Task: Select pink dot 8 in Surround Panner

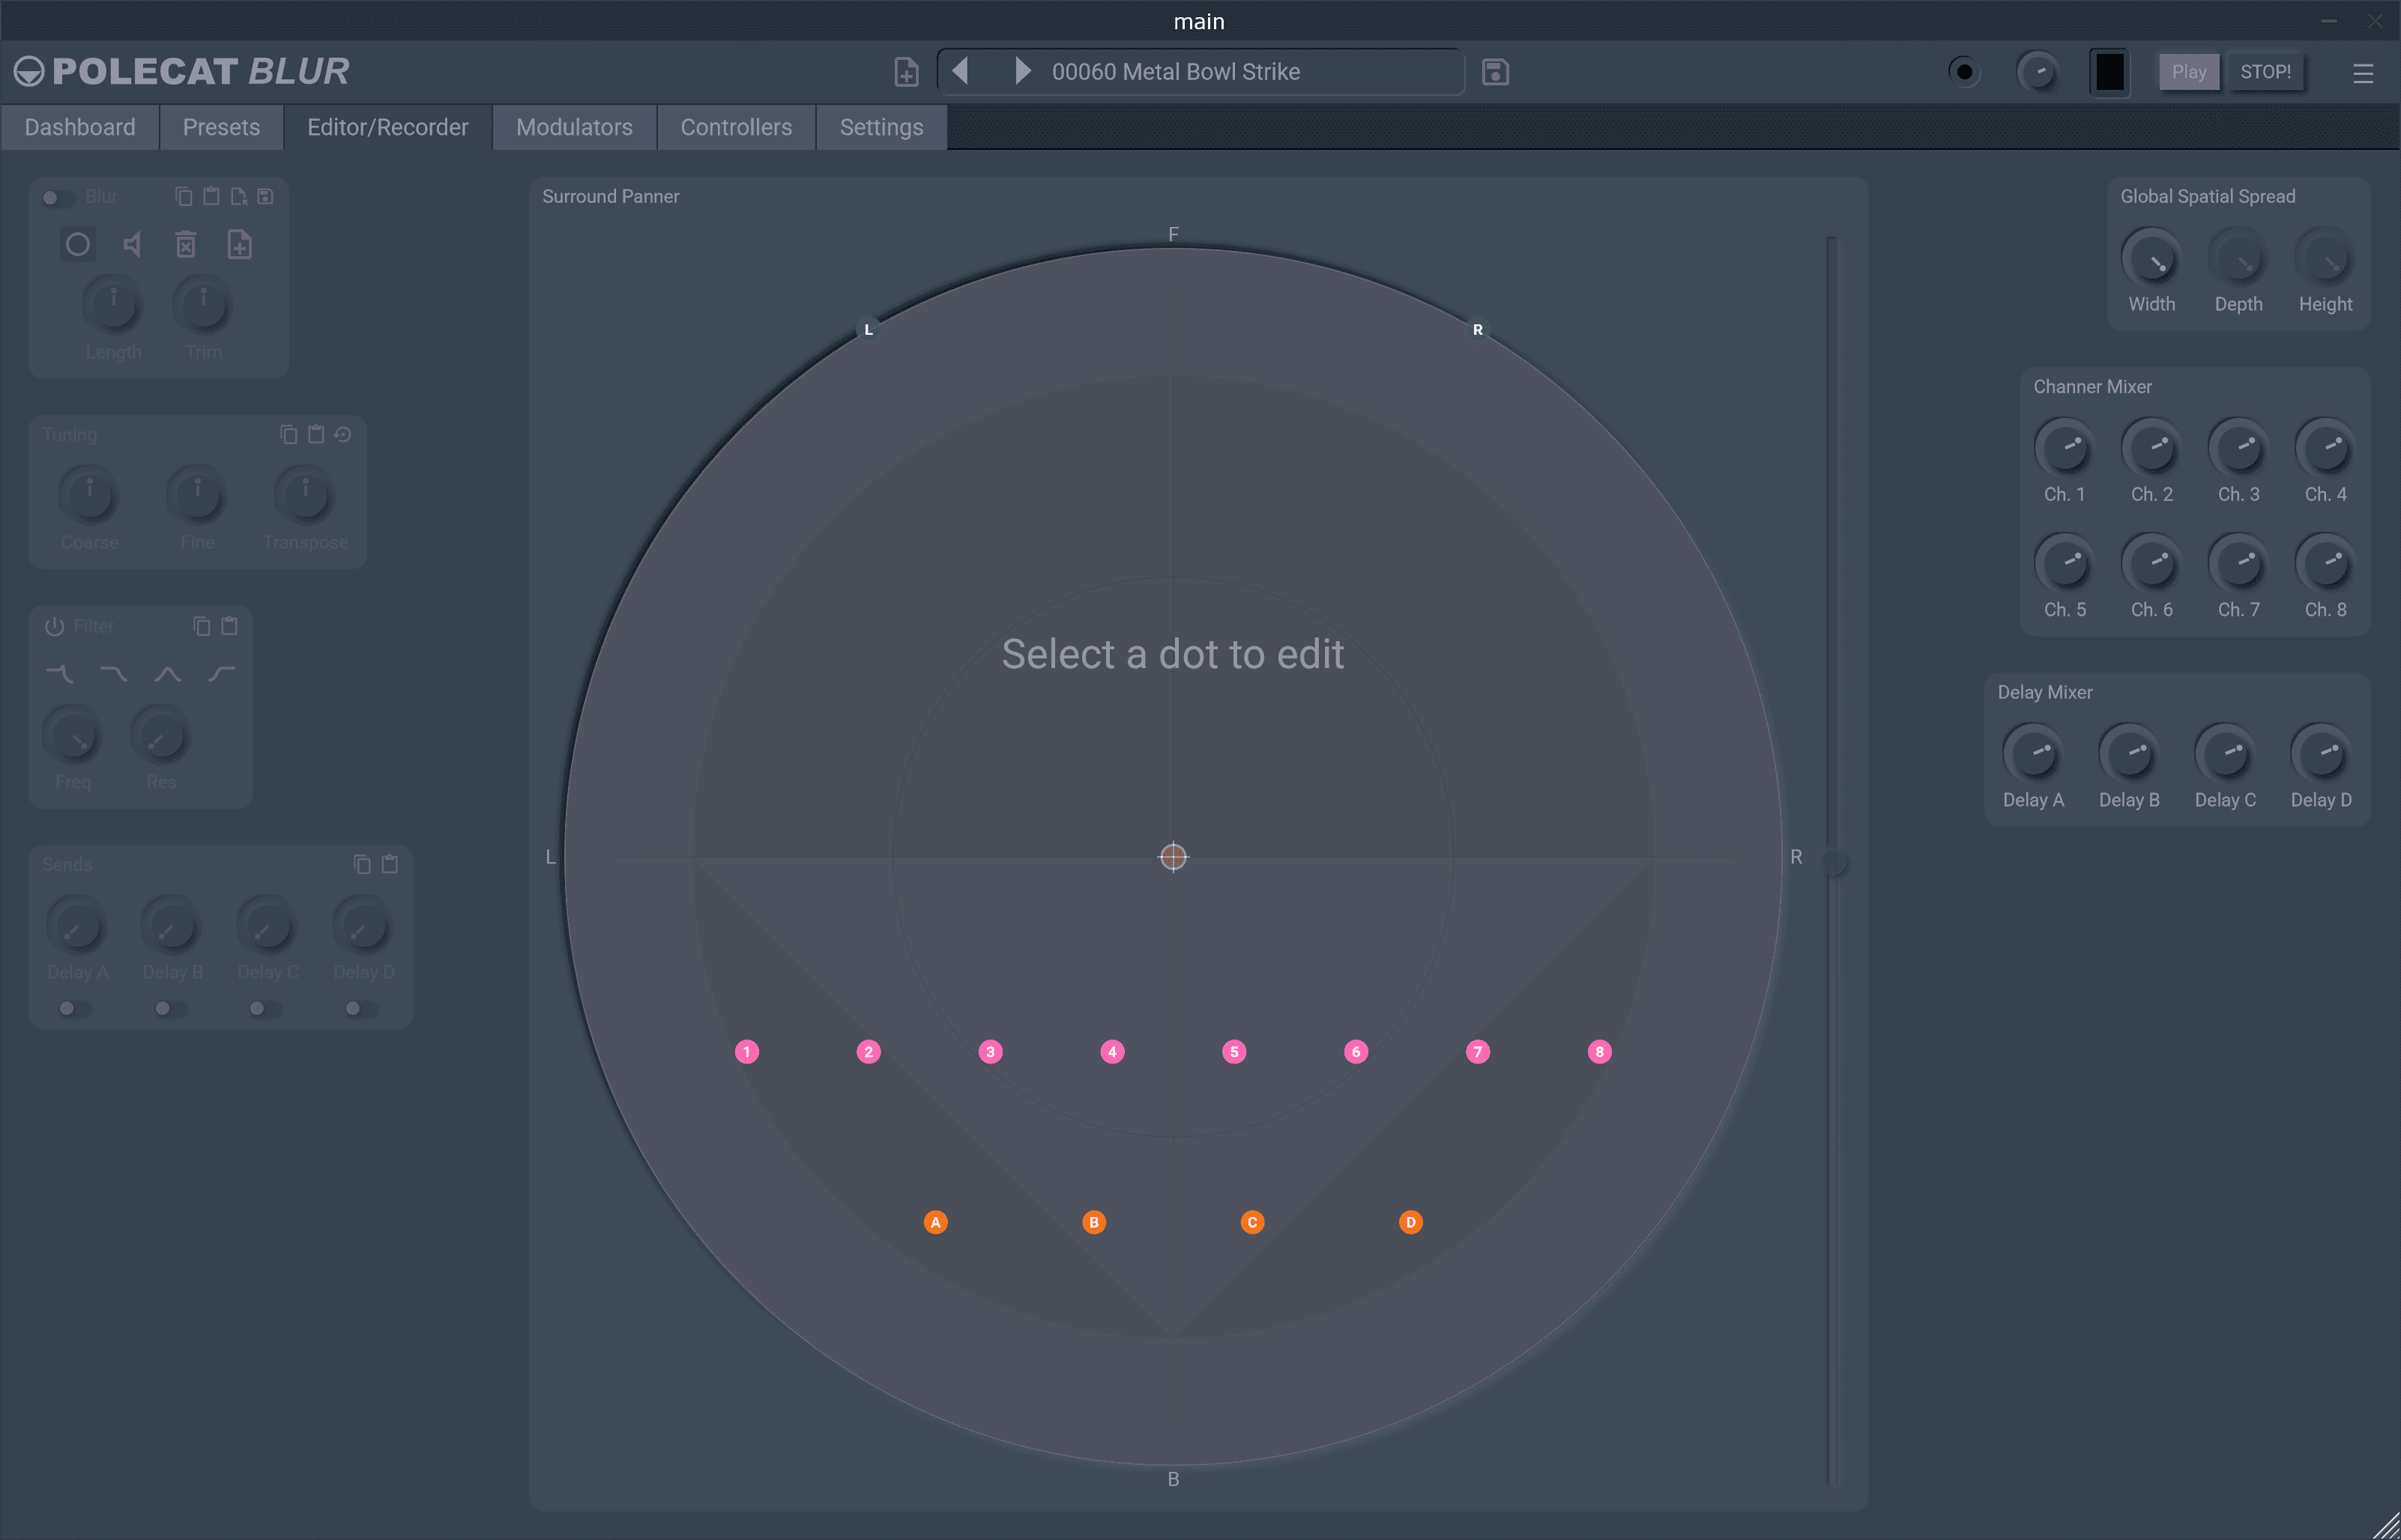Action: 1600,1051
